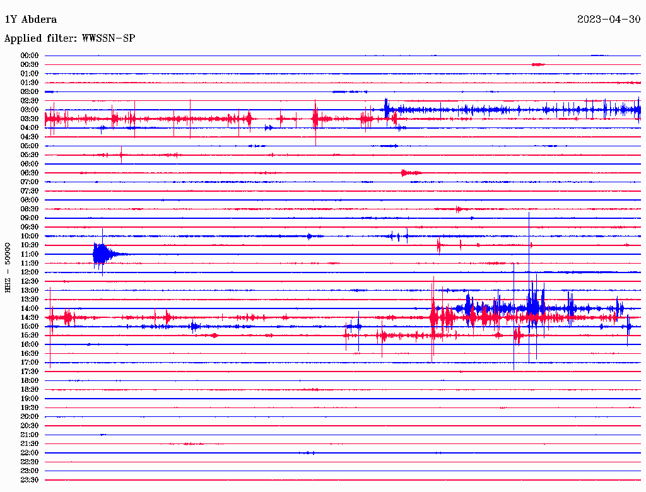Select the 19:30 time label
646x492 pixels.
click(30, 407)
